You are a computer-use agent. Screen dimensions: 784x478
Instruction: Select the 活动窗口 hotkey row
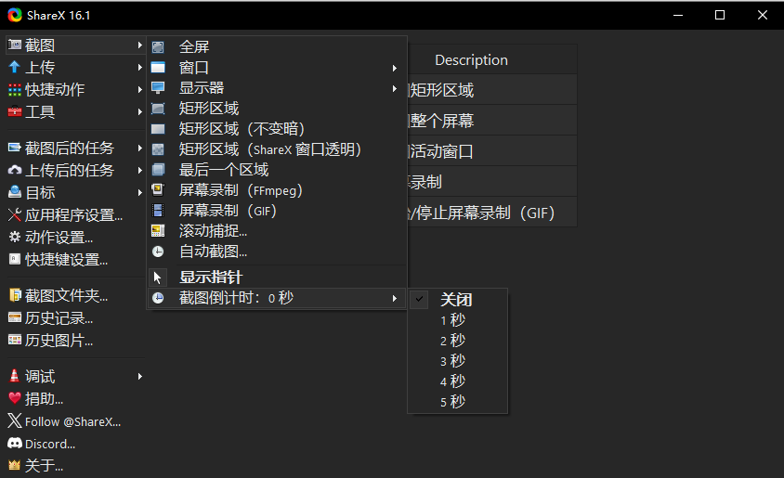point(492,151)
